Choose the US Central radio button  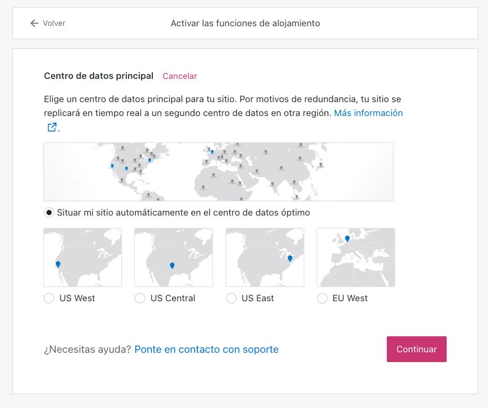coord(140,298)
